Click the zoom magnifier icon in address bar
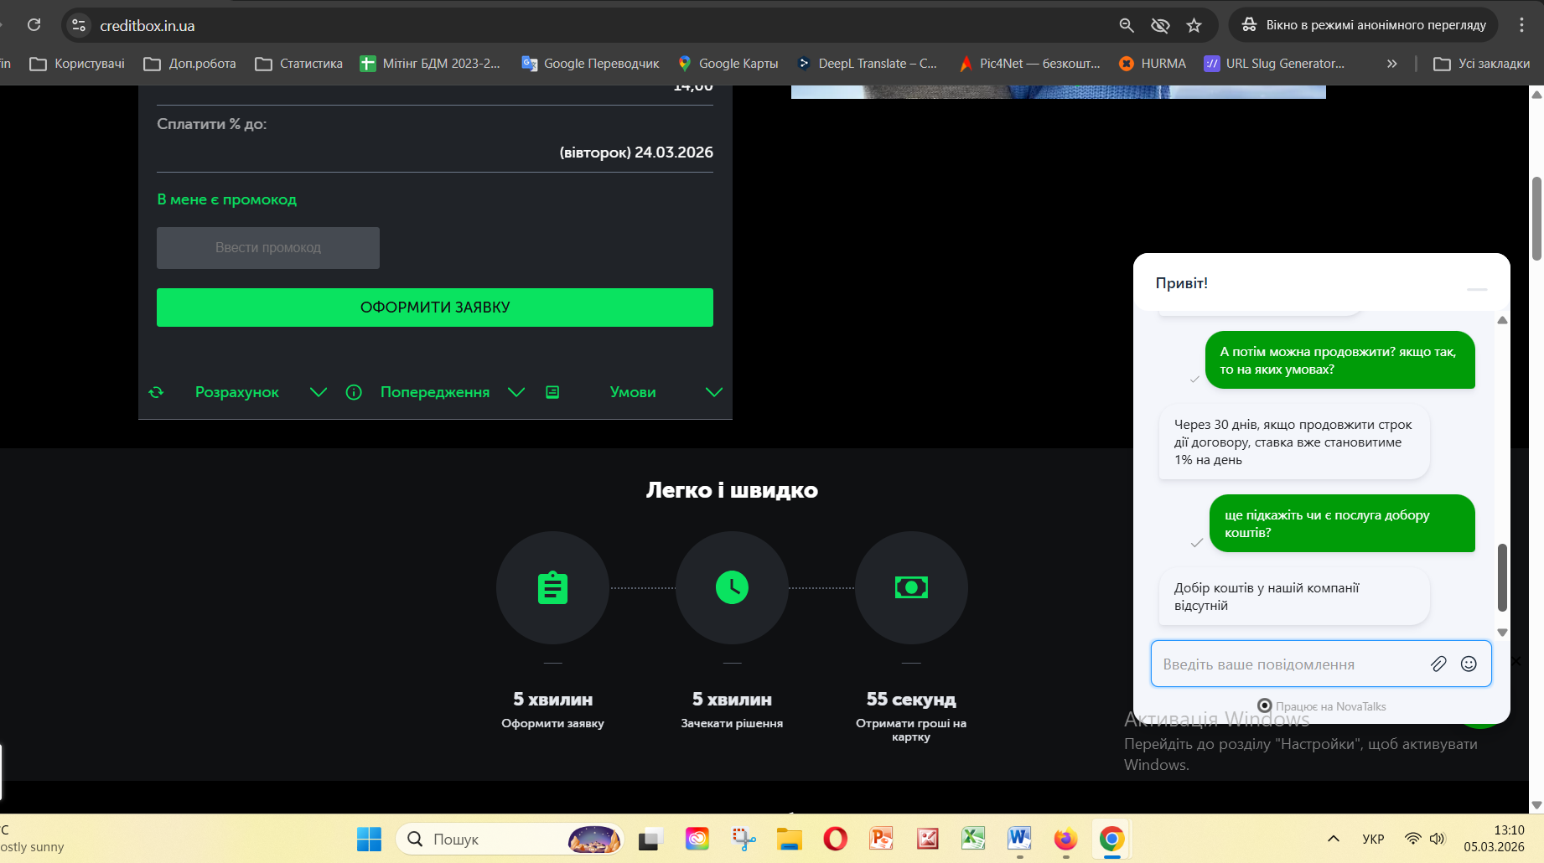 [1127, 25]
